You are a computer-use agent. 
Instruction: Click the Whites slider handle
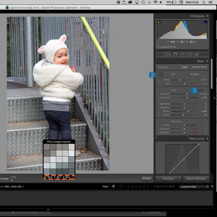(188, 112)
